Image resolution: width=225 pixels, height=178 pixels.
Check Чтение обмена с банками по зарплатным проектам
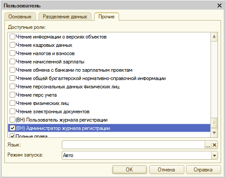12,70
